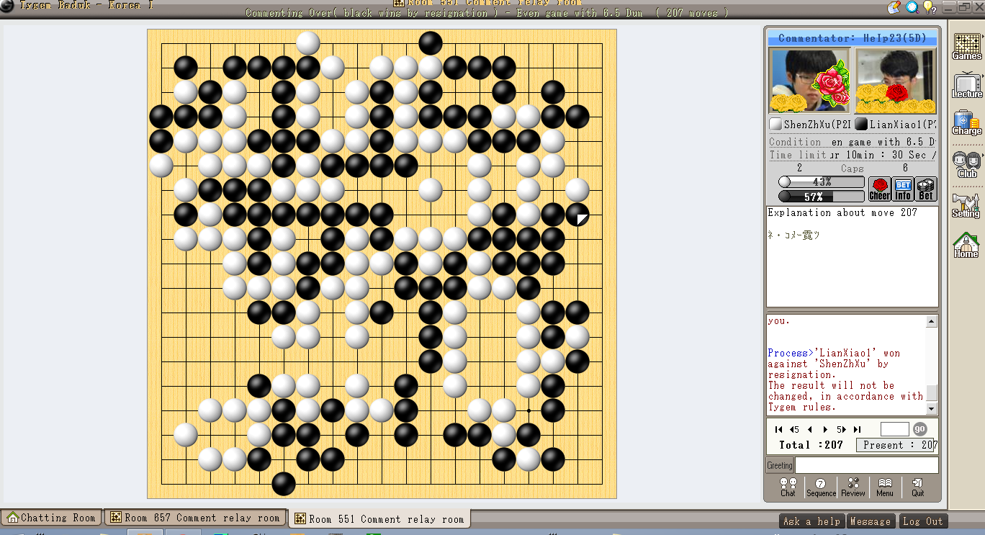The image size is (985, 535).
Task: Step forward one move
Action: click(x=826, y=429)
